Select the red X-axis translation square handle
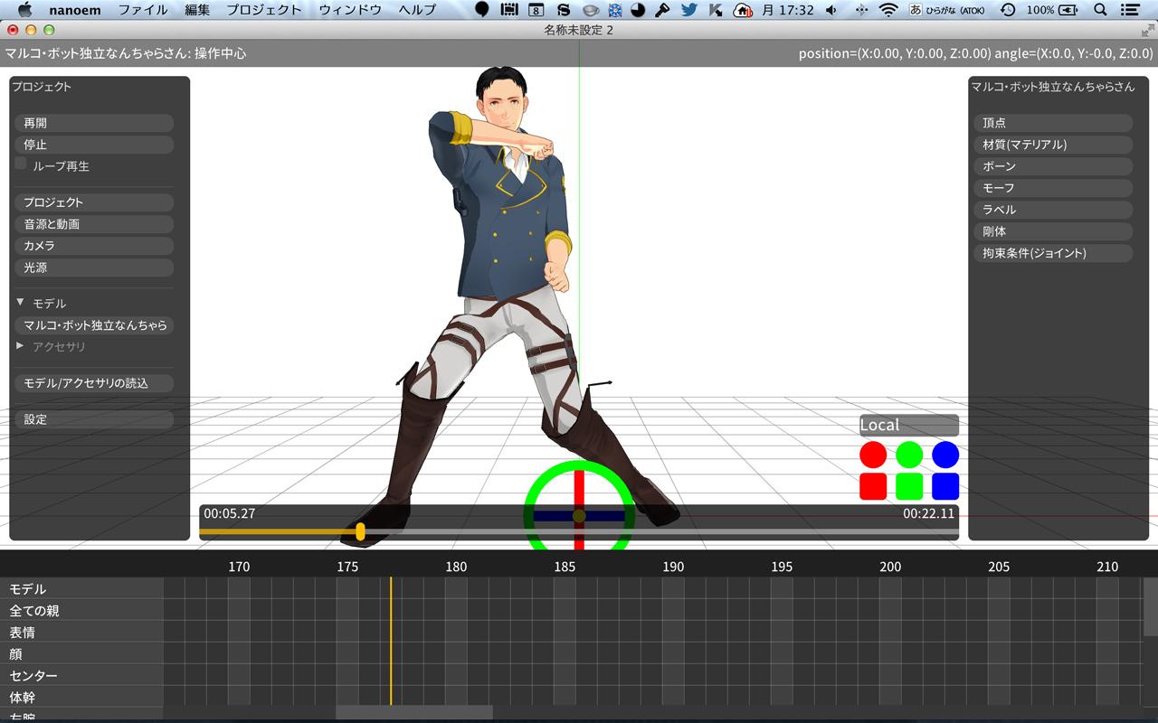Screen dimensions: 1158x723 click(x=871, y=485)
